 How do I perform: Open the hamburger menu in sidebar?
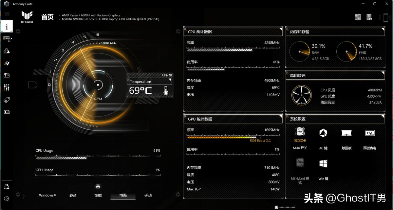7,14
